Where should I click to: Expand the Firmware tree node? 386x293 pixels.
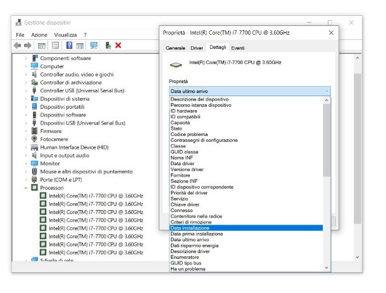tap(26, 131)
